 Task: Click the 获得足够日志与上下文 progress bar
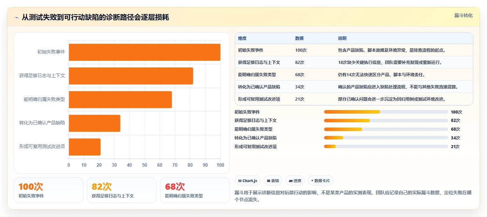[x=386, y=121]
